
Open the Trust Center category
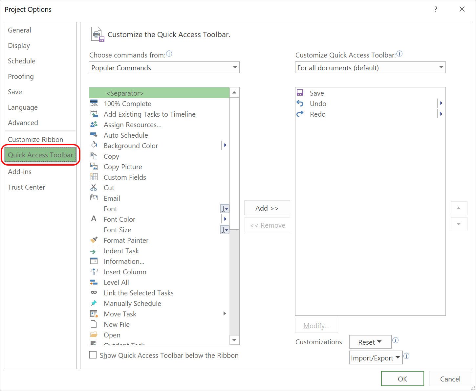point(40,187)
